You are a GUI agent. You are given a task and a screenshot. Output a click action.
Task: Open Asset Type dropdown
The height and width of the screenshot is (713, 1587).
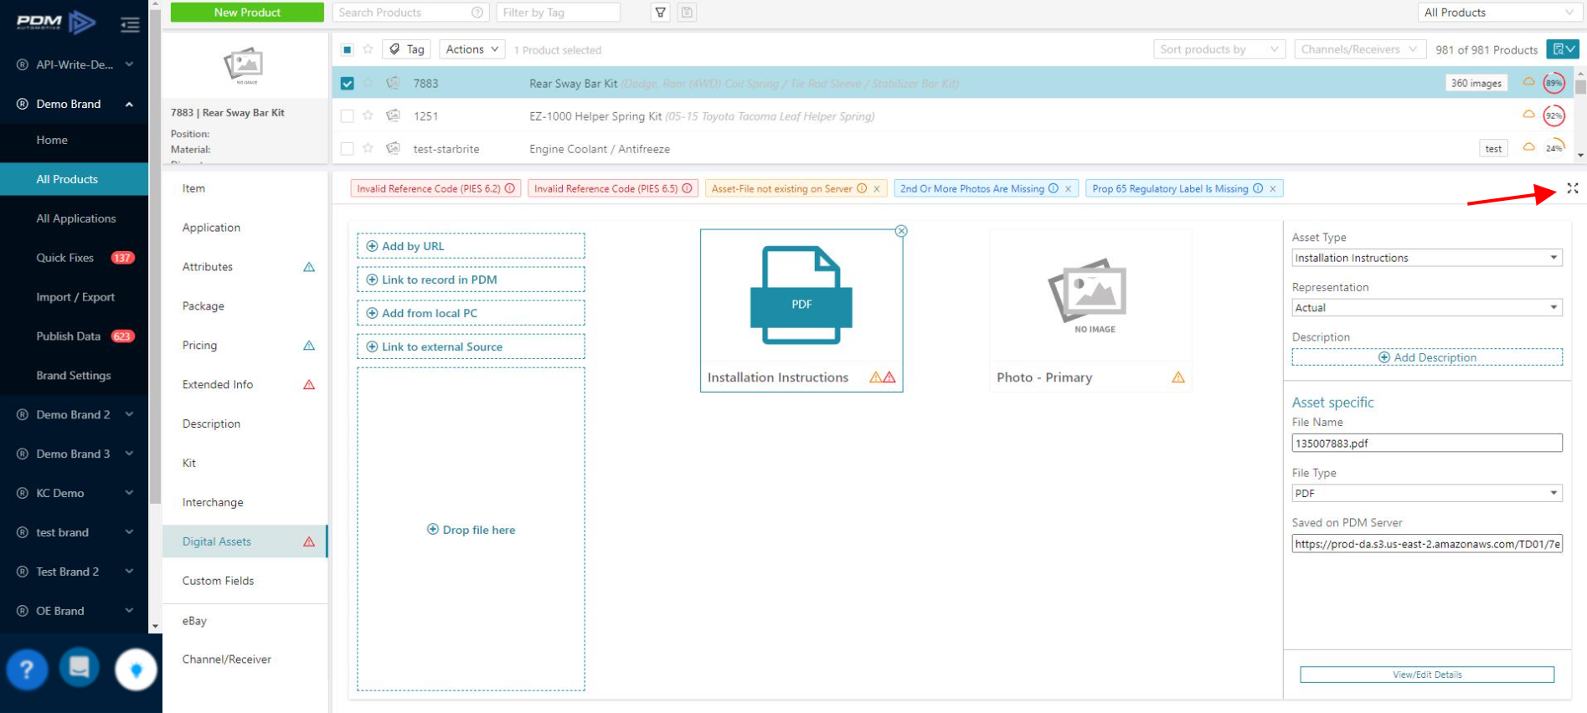click(1427, 258)
